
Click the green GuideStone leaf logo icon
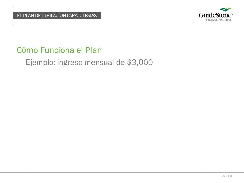(225, 9)
